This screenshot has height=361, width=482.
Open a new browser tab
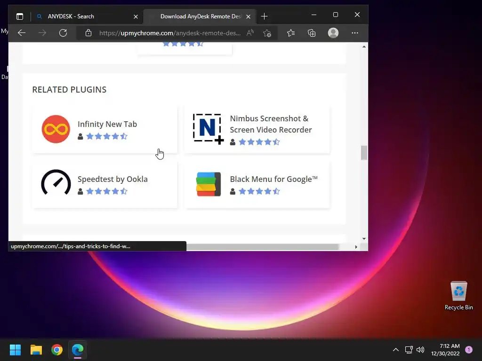pyautogui.click(x=264, y=16)
